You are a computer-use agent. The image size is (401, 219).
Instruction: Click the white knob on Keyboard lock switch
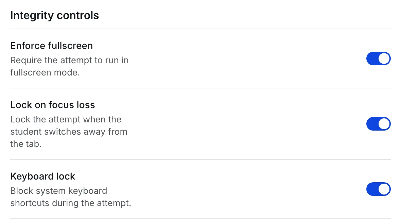coord(384,189)
